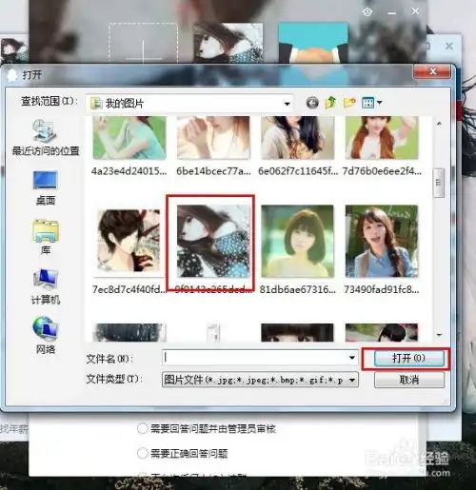The image size is (476, 490).
Task: Click the settings icon in background window title bar
Action: tap(367, 12)
